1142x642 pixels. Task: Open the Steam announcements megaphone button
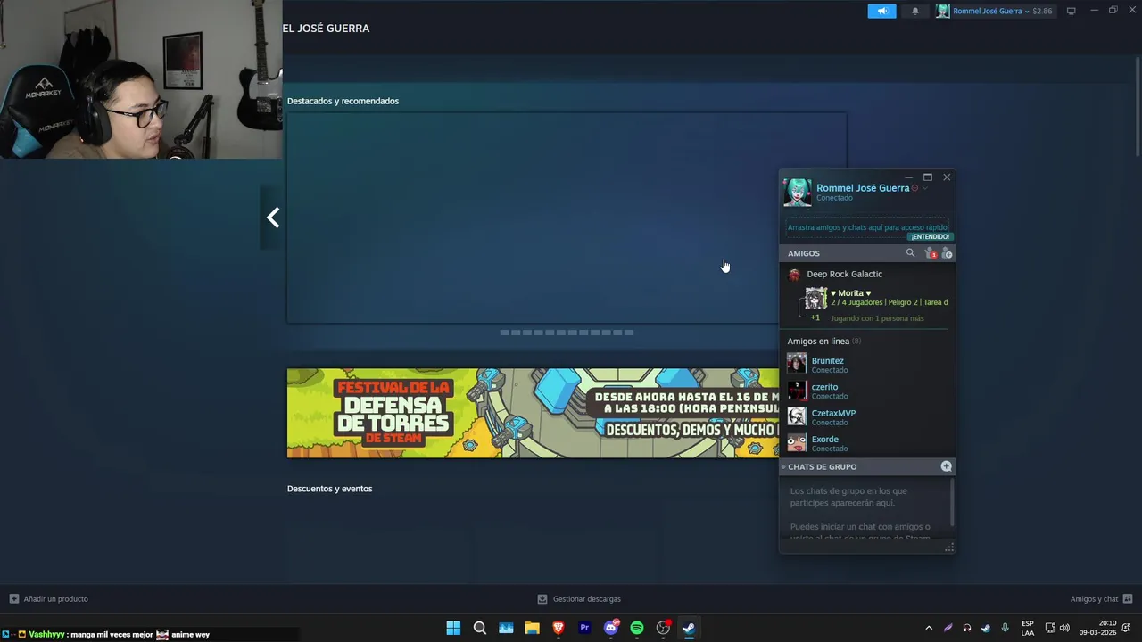pos(881,11)
